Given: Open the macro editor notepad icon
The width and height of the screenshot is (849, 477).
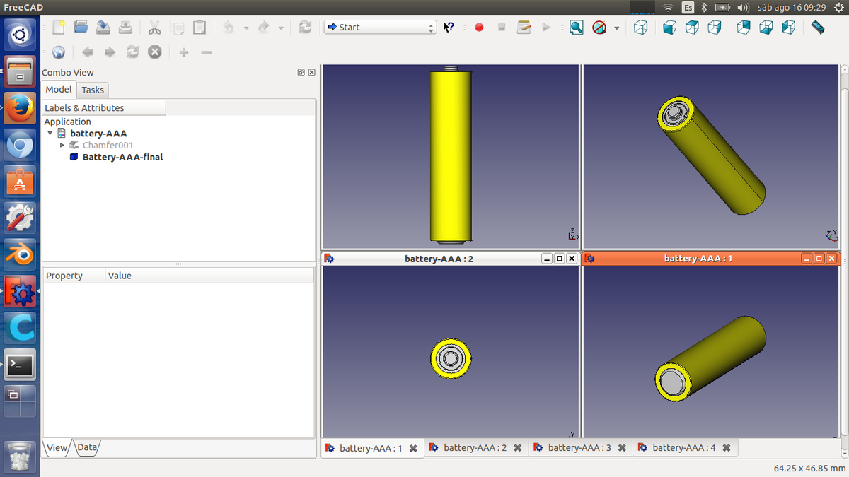Looking at the screenshot, I should tap(524, 28).
